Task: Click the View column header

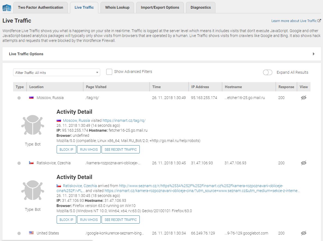Action: [x=304, y=87]
